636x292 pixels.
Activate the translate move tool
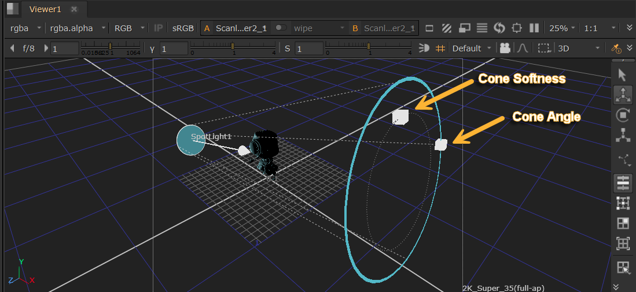click(x=623, y=95)
